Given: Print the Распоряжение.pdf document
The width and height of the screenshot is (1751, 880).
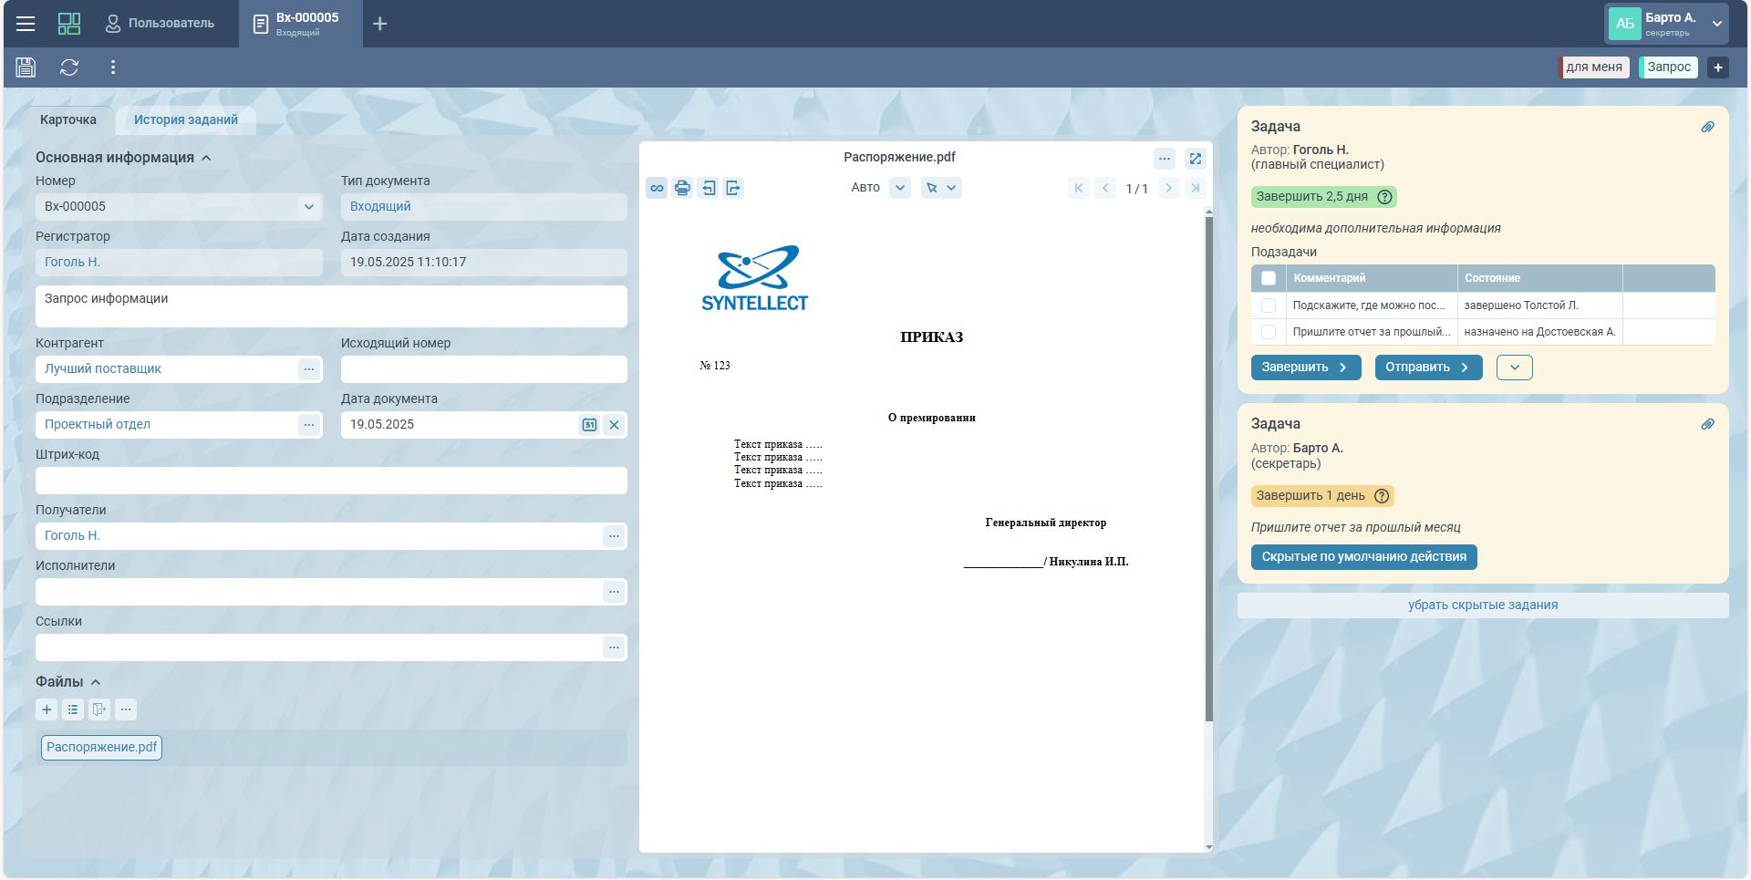Looking at the screenshot, I should 682,188.
